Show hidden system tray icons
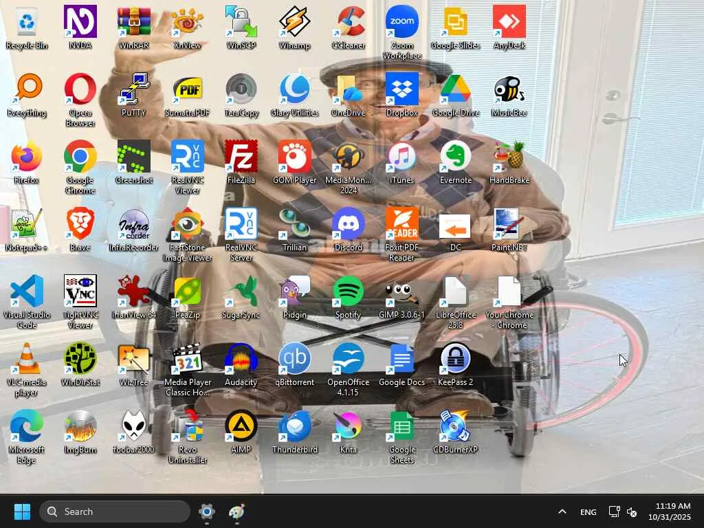The image size is (704, 528). (x=562, y=511)
